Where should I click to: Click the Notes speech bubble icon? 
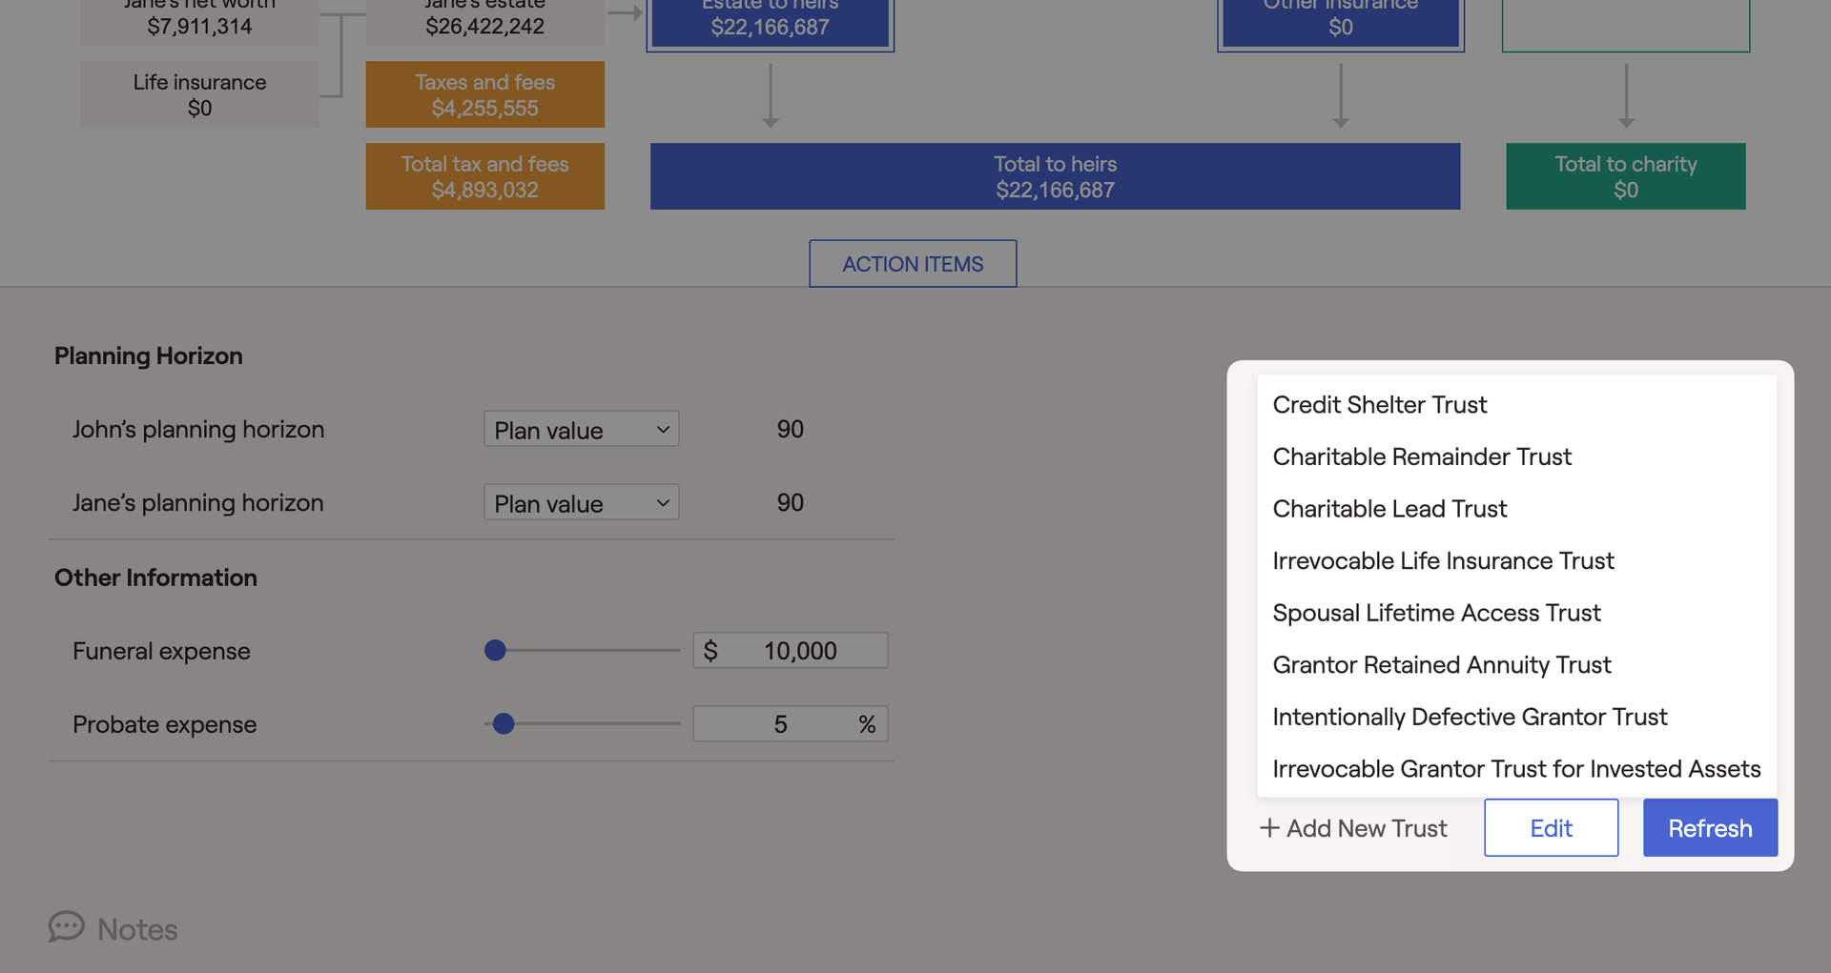click(x=67, y=926)
